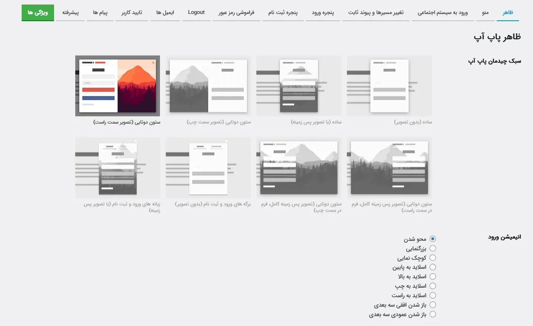Choose the "ستون دوتایی (تصویر سمت راست)" layout thumbnail
Image resolution: width=533 pixels, height=326 pixels.
click(118, 86)
